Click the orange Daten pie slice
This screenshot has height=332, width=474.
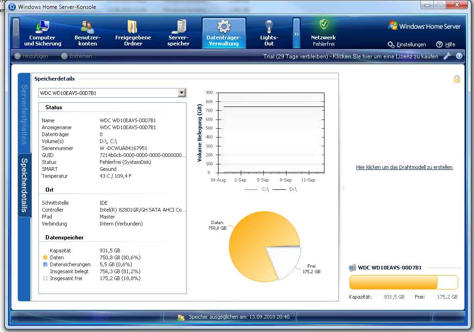coord(254,242)
